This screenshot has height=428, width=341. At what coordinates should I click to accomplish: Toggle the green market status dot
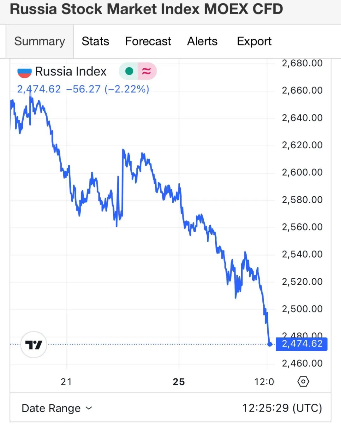pyautogui.click(x=129, y=71)
